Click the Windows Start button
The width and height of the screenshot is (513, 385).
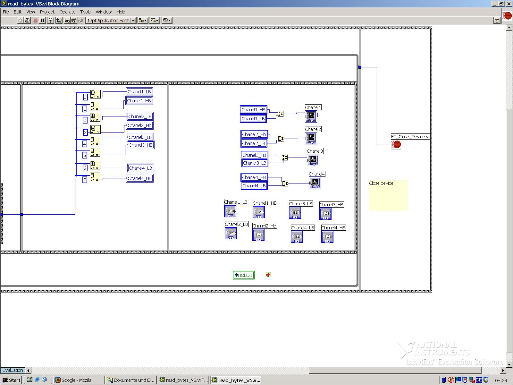pyautogui.click(x=11, y=380)
